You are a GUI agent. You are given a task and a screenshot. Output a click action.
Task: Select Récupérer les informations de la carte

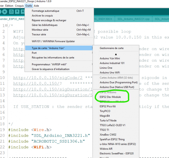(x=59, y=58)
